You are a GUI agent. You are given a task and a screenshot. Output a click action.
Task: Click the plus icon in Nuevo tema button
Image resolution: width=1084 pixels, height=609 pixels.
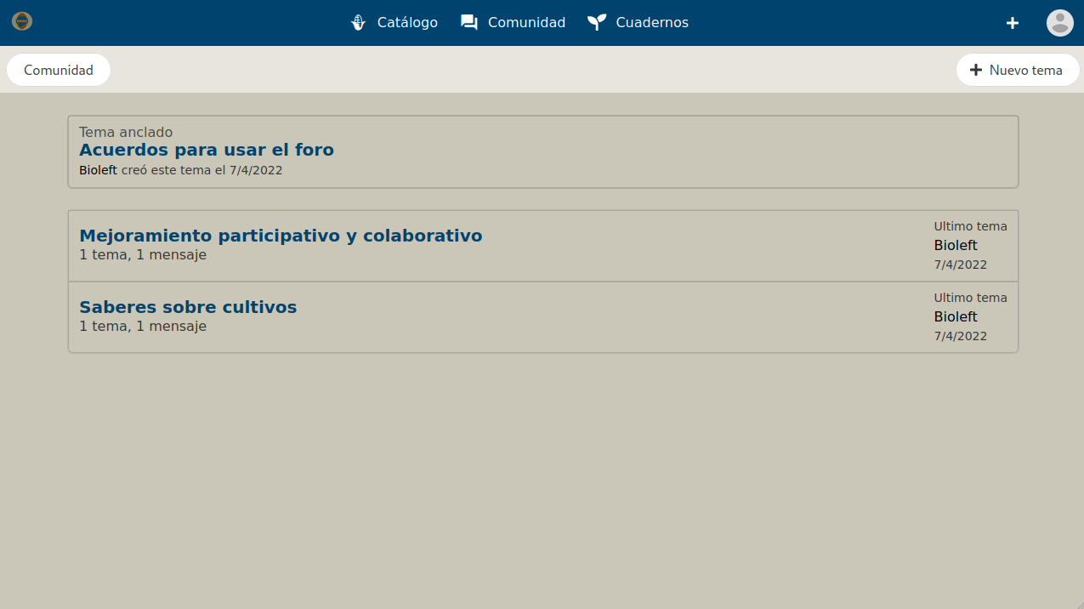coord(976,70)
